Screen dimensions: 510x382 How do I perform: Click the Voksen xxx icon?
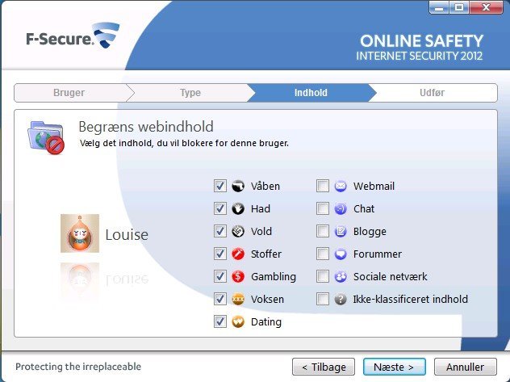[x=238, y=299]
